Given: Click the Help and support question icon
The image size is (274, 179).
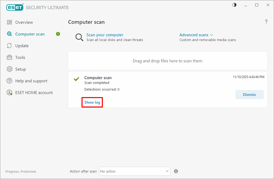Looking at the screenshot, I should pyautogui.click(x=9, y=81).
